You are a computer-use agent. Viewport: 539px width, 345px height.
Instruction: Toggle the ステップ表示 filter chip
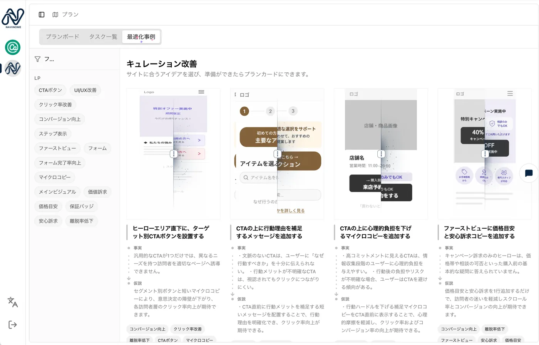[x=53, y=134]
